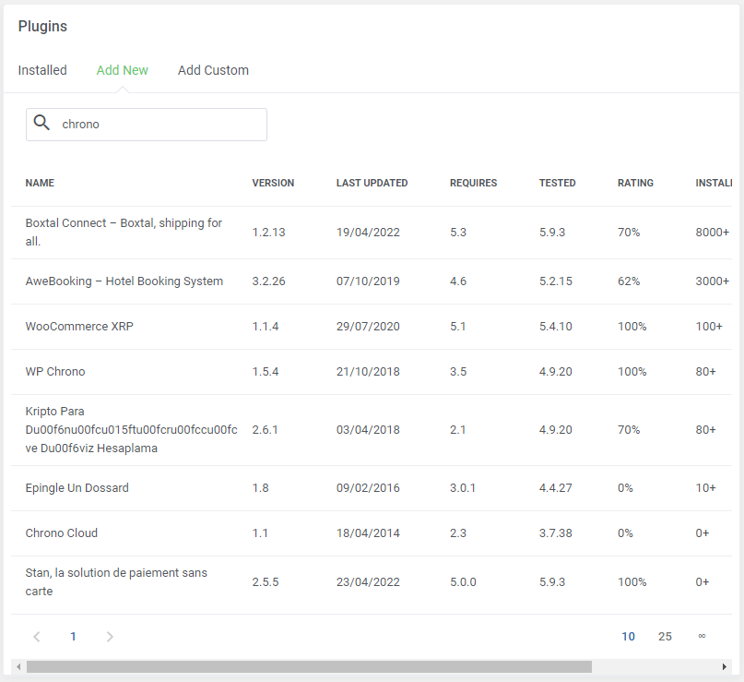Go to previous page arrow
The width and height of the screenshot is (744, 682).
[x=37, y=637]
